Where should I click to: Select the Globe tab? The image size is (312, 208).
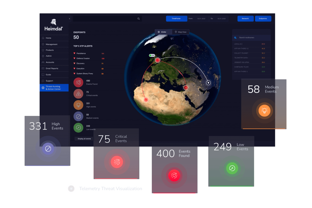[x=163, y=32]
